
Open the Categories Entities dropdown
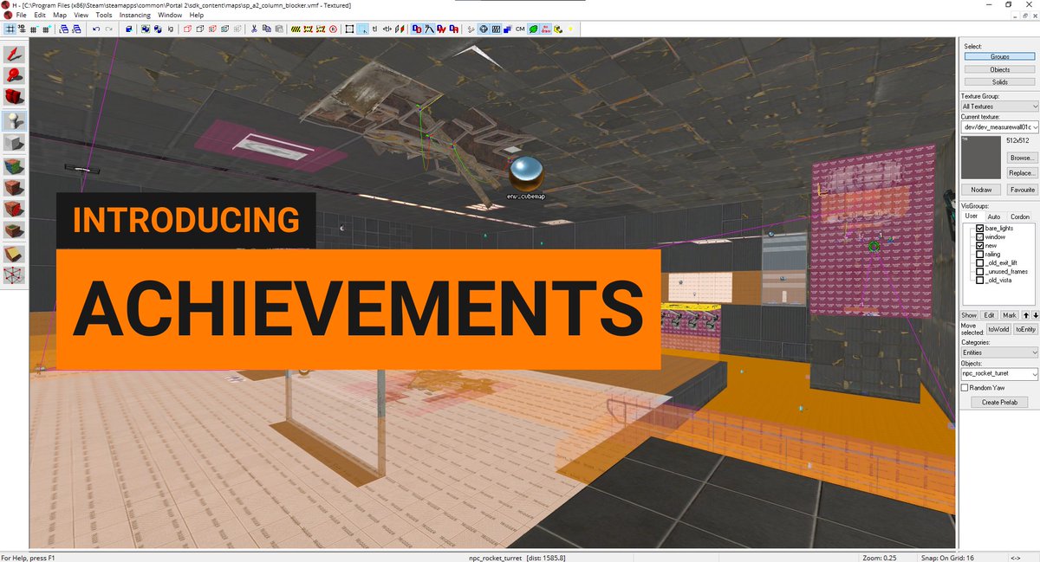click(x=999, y=352)
